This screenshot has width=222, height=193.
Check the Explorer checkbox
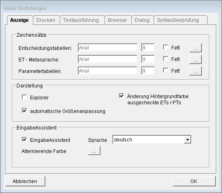tap(24, 97)
